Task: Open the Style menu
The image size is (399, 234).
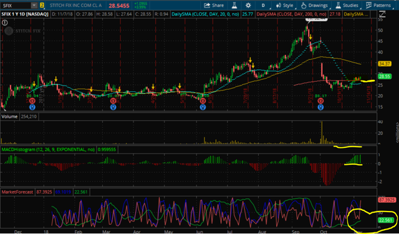Action: pyautogui.click(x=285, y=6)
